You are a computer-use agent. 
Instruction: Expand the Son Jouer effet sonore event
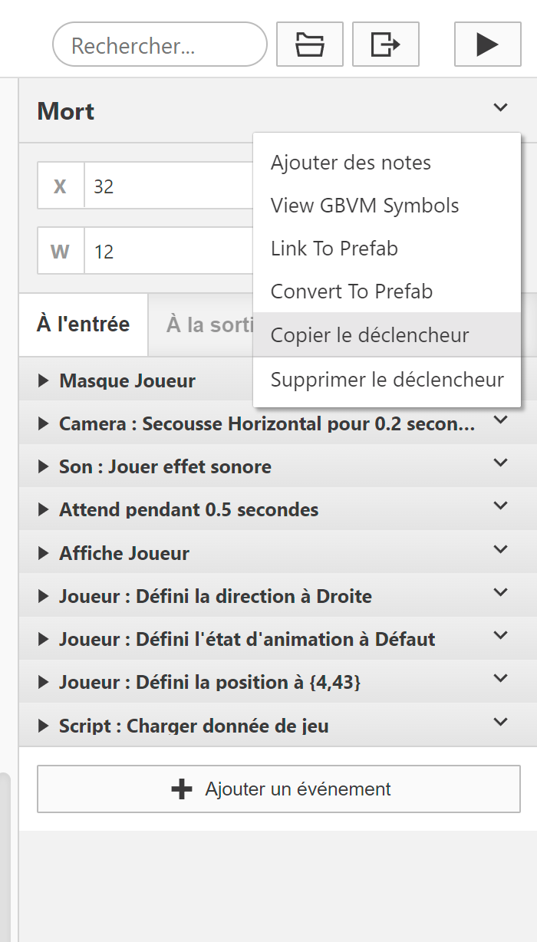[x=44, y=466]
